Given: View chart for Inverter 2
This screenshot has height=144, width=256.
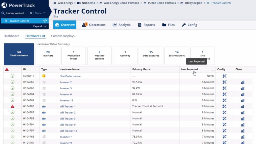Looking at the screenshot, I should [242, 82].
